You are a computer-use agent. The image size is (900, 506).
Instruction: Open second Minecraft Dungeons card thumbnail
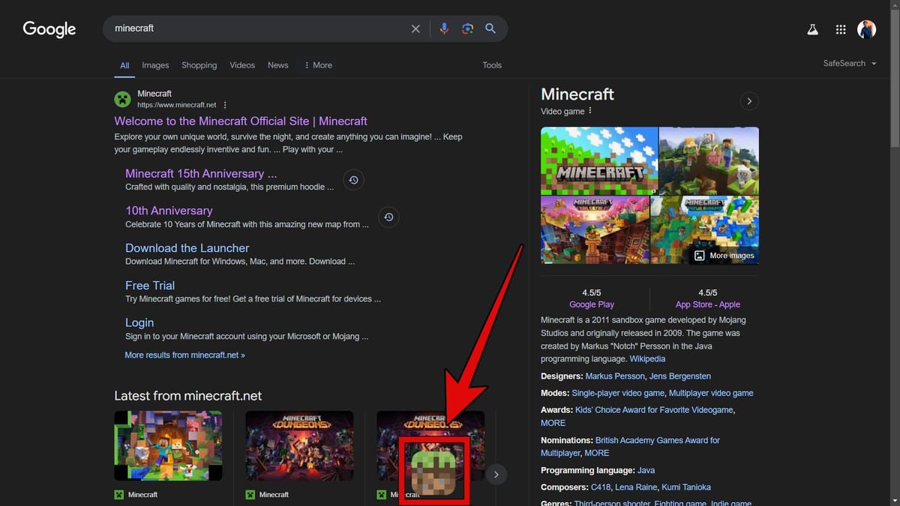point(299,445)
